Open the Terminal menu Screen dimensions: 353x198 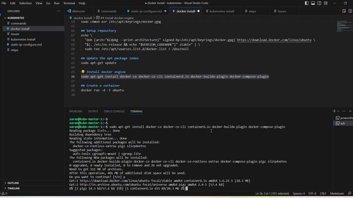(69, 3)
